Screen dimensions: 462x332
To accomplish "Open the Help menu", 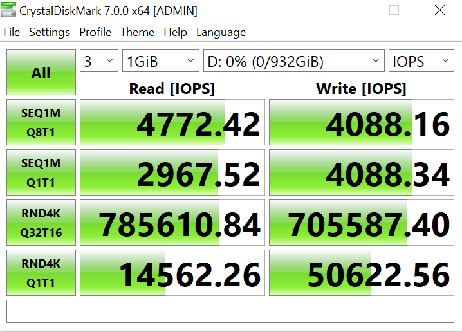I will tap(175, 32).
